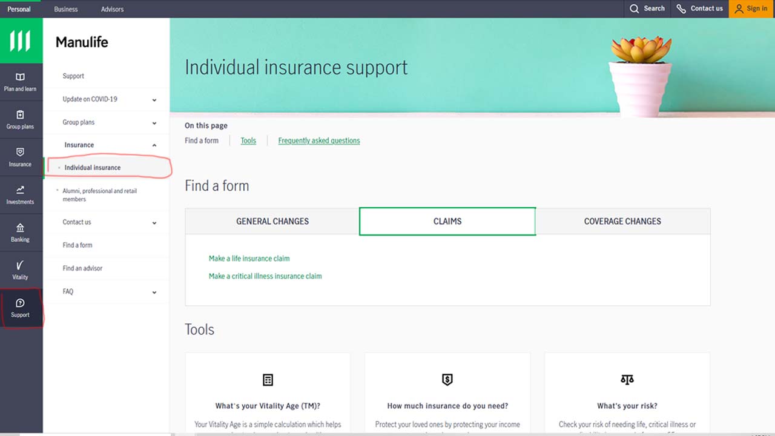Click the Manulife wordmark
This screenshot has height=436, width=775.
[82, 42]
